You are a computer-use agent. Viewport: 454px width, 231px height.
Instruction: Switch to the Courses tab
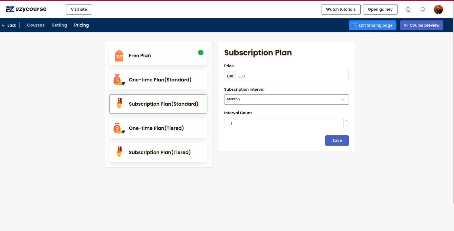(36, 25)
